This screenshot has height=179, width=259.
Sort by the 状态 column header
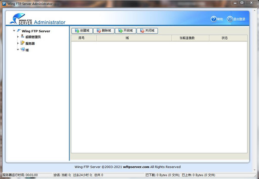pos(225,38)
